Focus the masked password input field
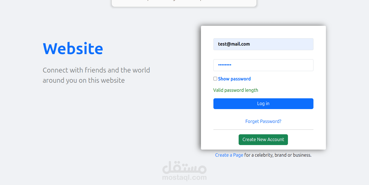Screen dimensions: 369x185 point(263,65)
